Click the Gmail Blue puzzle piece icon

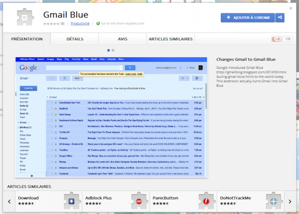(25, 17)
